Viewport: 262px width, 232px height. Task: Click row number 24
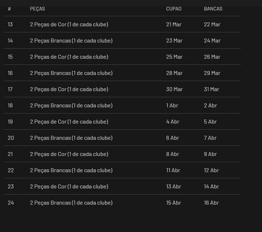pos(11,203)
